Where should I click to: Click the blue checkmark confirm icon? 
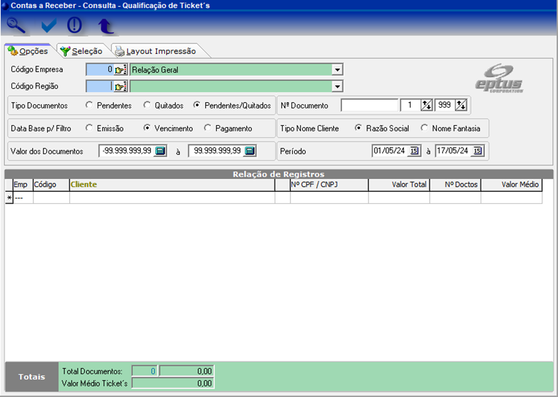tap(48, 26)
